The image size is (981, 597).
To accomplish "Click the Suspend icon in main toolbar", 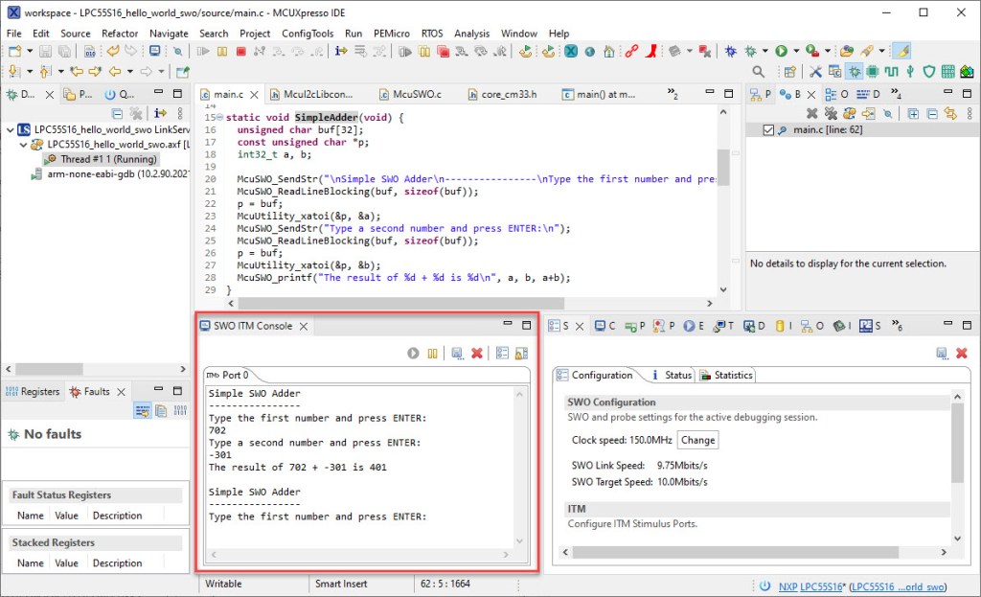I will coord(224,51).
